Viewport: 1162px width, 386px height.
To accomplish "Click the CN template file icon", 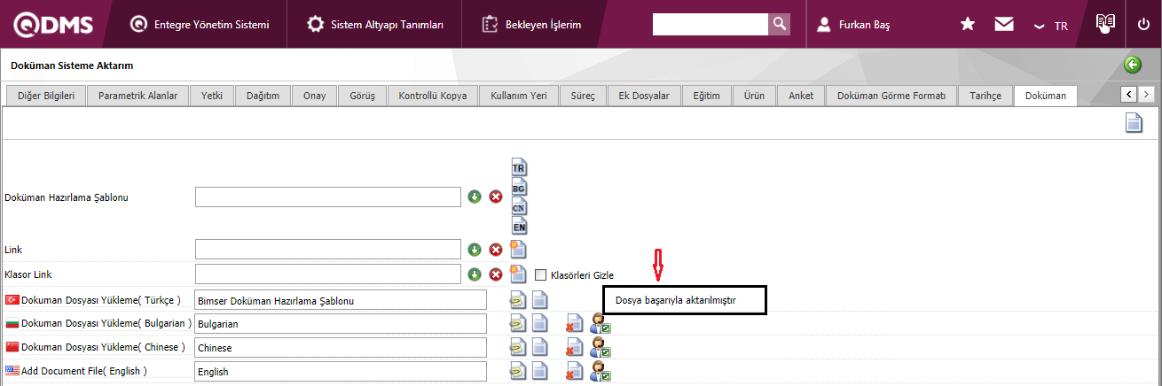I will [520, 205].
